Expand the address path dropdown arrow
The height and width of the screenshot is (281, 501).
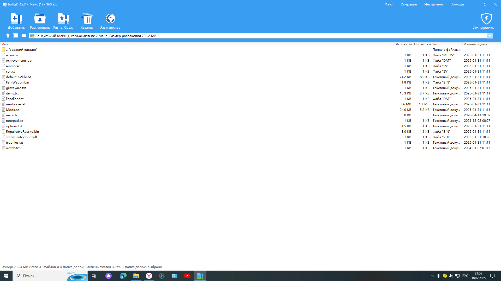point(490,36)
